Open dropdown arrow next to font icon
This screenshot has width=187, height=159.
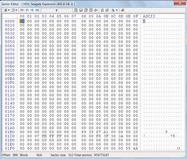[117, 10]
